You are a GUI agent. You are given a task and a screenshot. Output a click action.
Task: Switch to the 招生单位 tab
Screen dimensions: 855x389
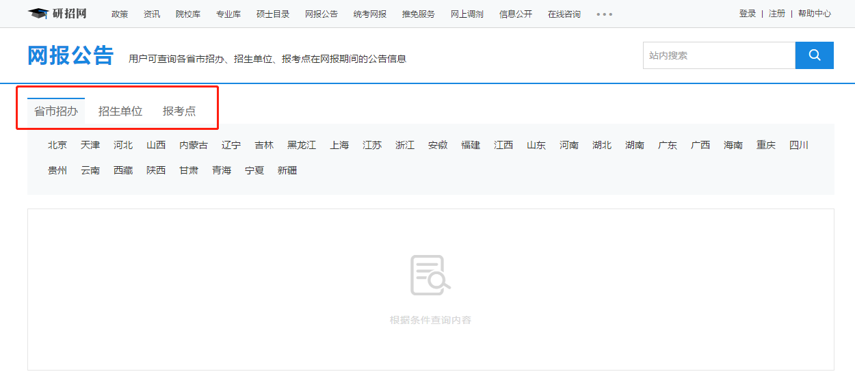(120, 111)
